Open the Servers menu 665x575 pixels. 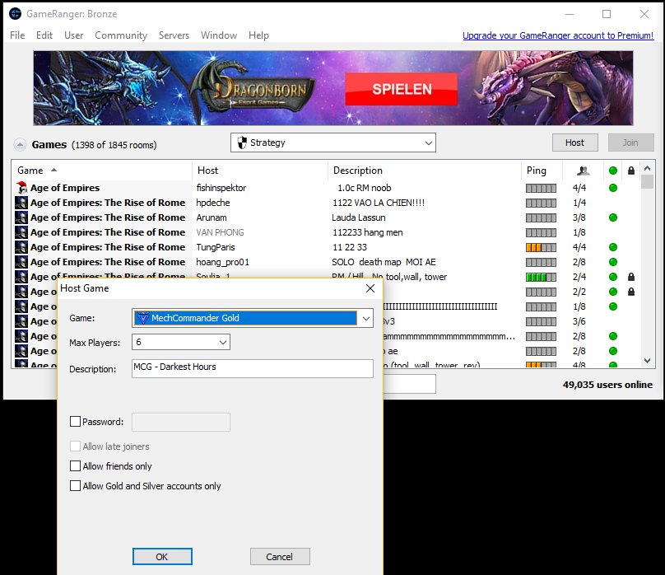(174, 35)
